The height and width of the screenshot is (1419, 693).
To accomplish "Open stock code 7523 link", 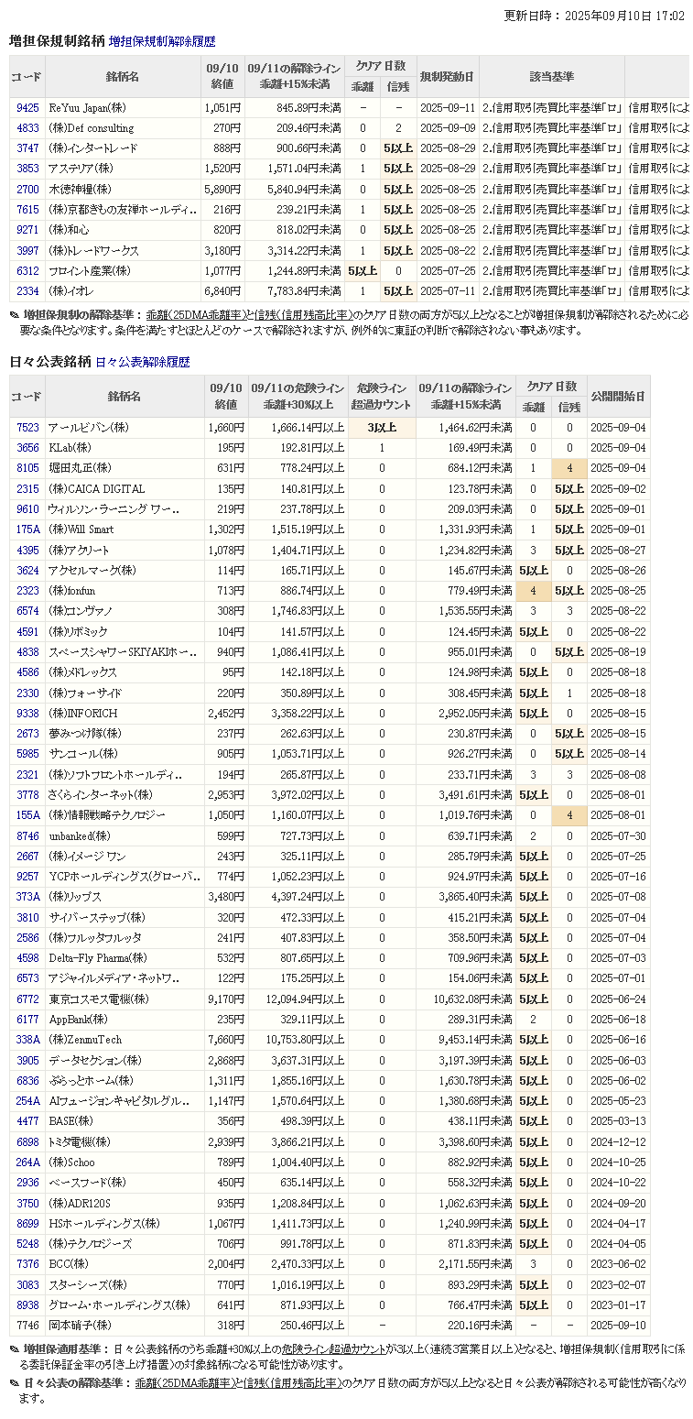I will coord(27,428).
